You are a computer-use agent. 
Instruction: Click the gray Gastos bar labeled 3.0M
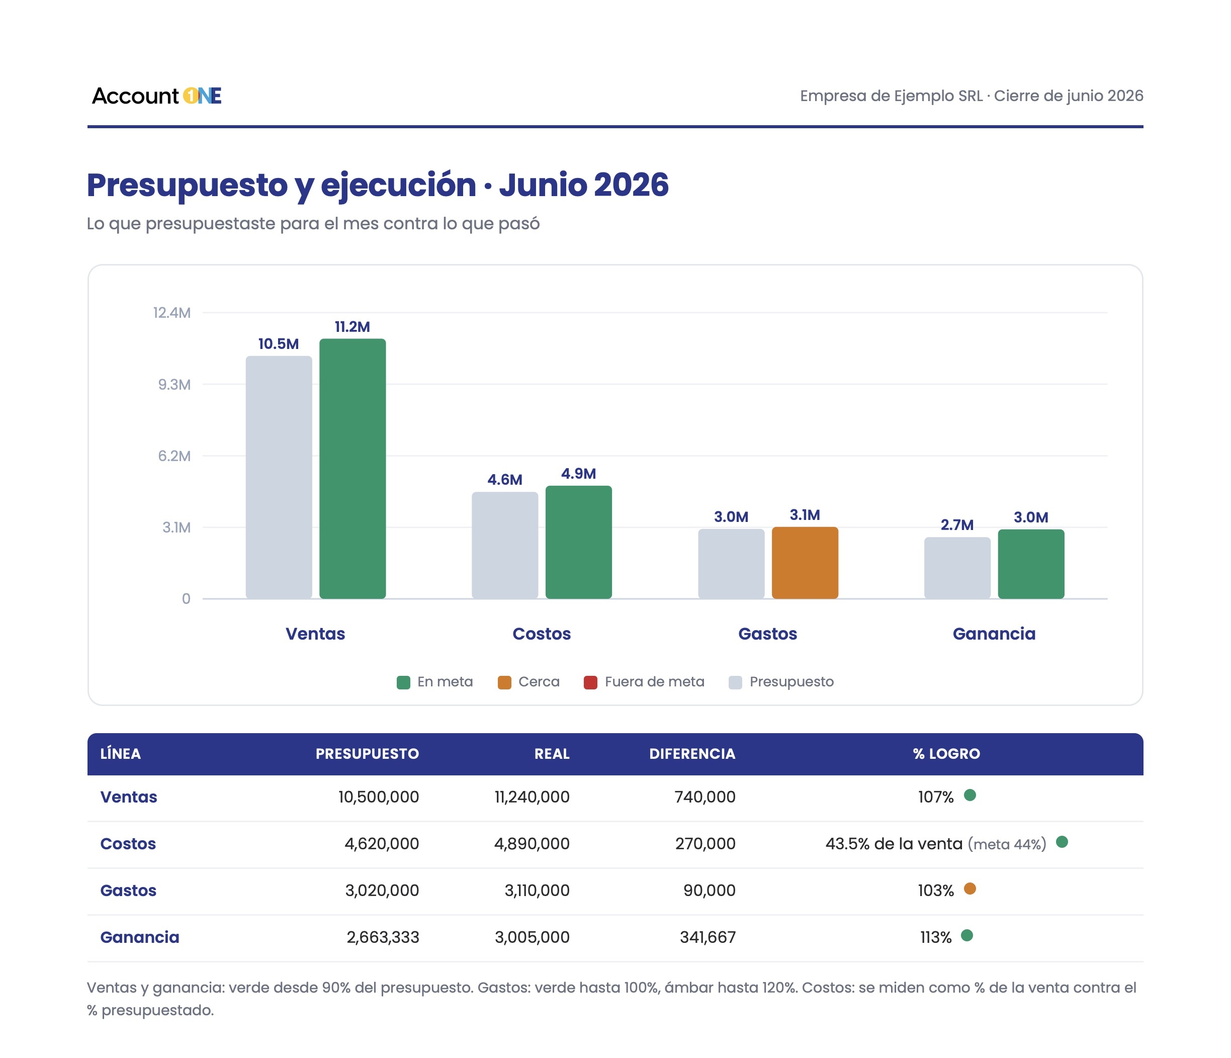coord(731,564)
